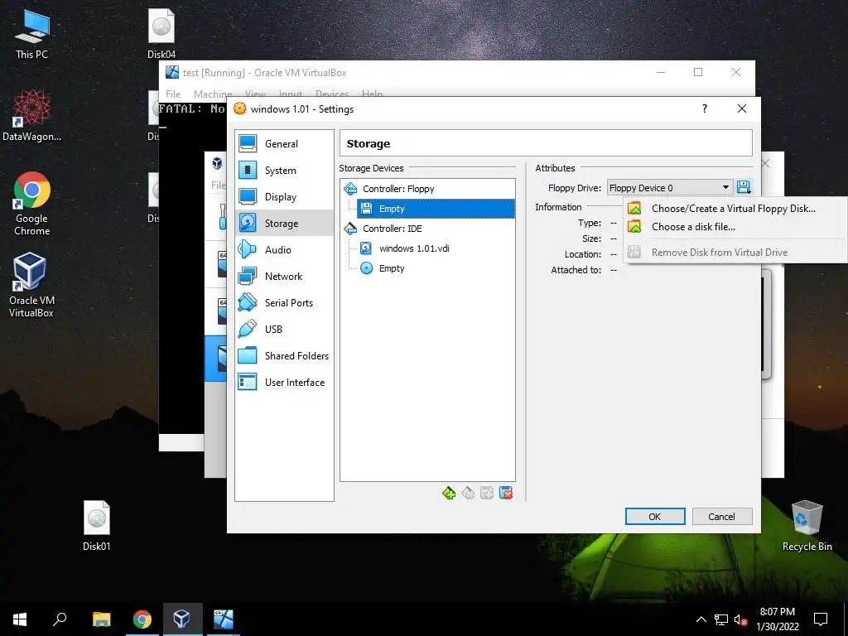The height and width of the screenshot is (636, 848).
Task: Select the Empty floppy drive entry
Action: point(436,209)
